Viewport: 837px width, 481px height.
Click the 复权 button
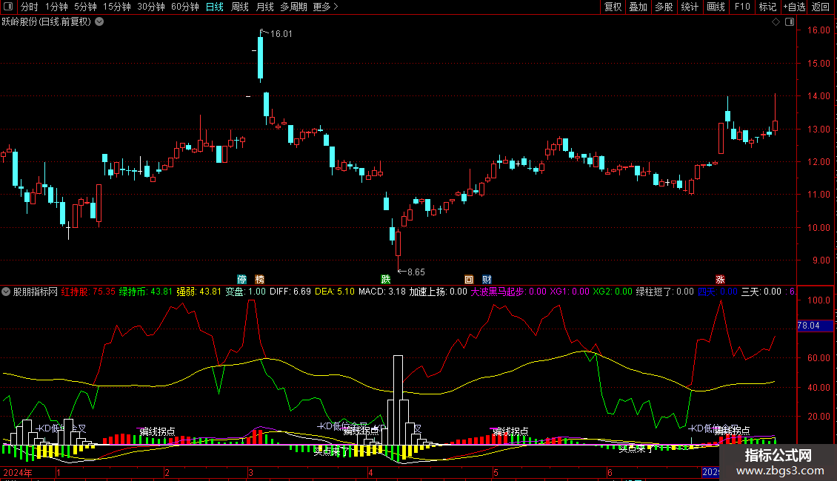(x=613, y=7)
